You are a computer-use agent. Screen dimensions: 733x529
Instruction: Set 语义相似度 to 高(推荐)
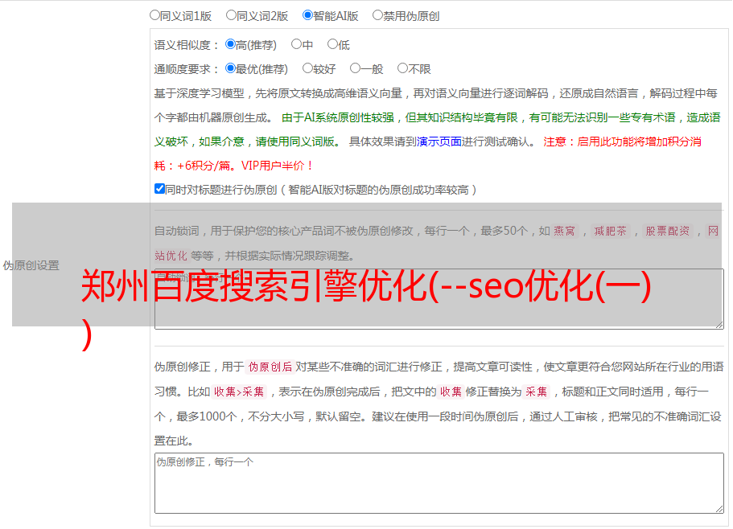click(x=230, y=44)
